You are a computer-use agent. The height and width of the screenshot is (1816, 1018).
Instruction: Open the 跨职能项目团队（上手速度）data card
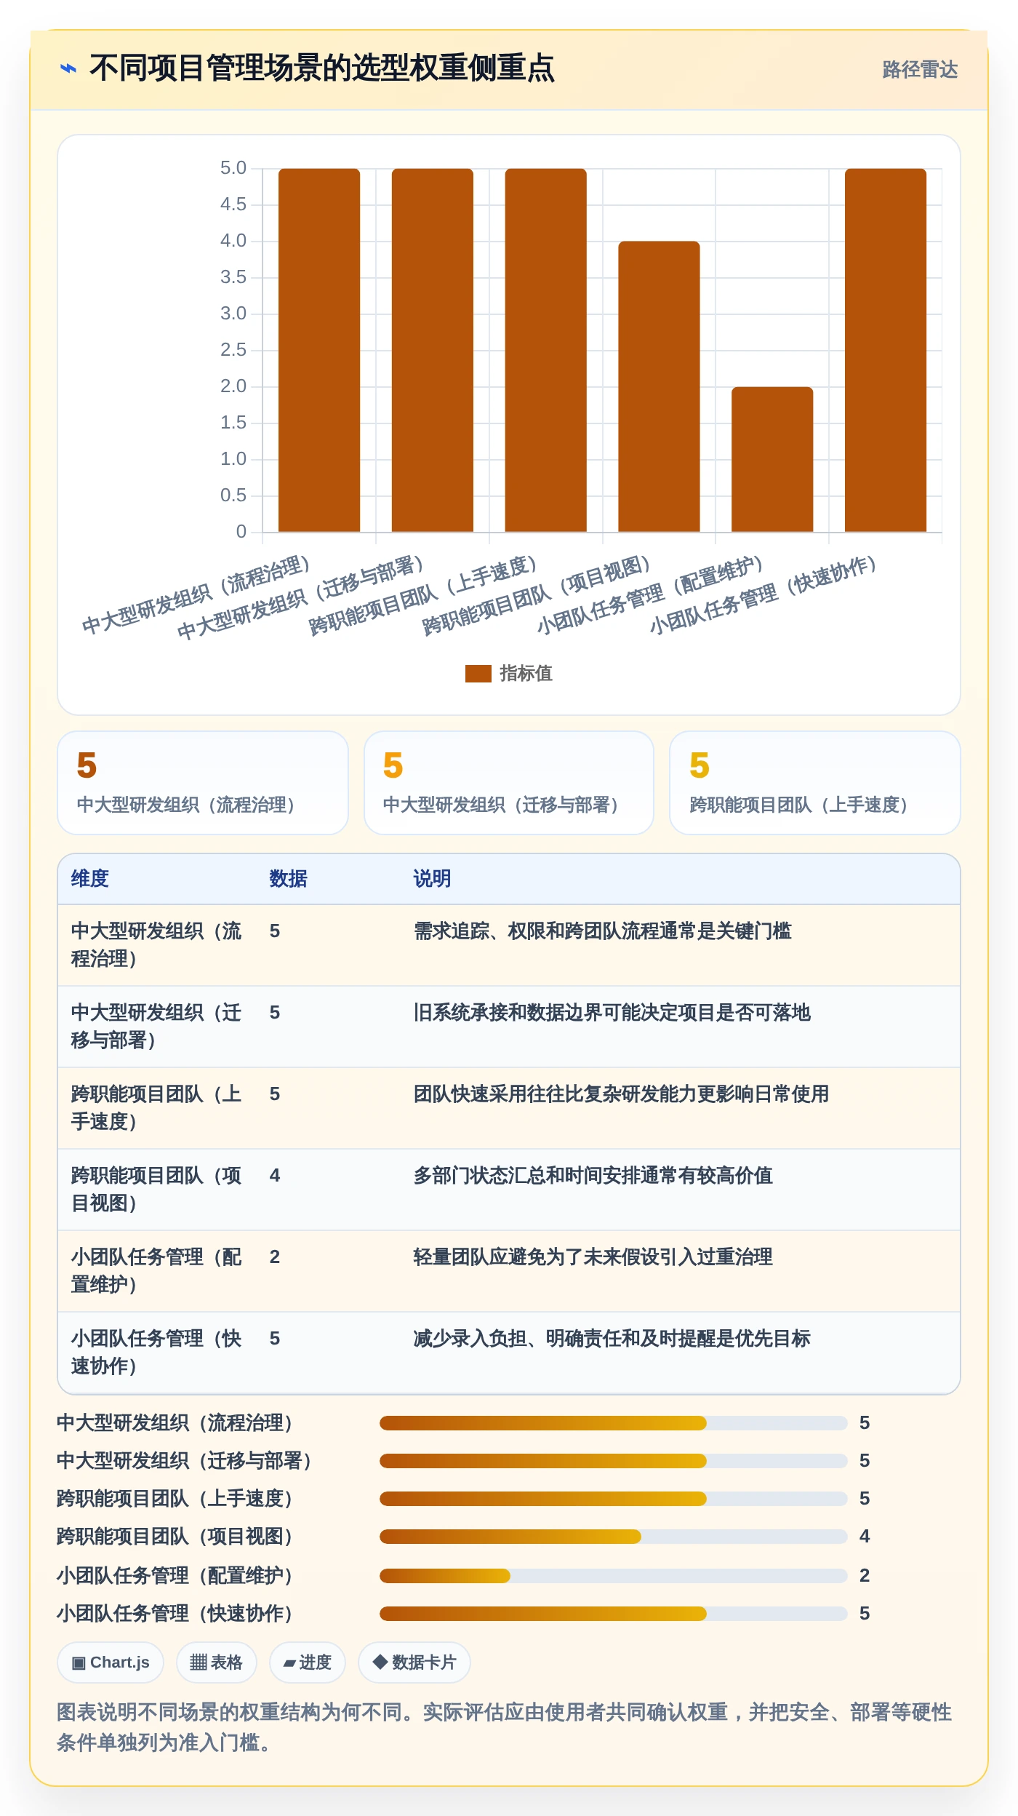[815, 783]
